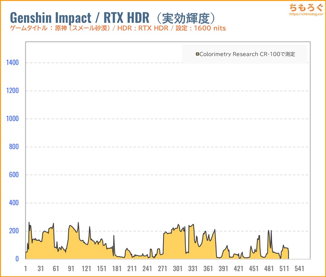Click the x-axis label 211
Viewport: 326px width, 277px height.
[132, 268]
